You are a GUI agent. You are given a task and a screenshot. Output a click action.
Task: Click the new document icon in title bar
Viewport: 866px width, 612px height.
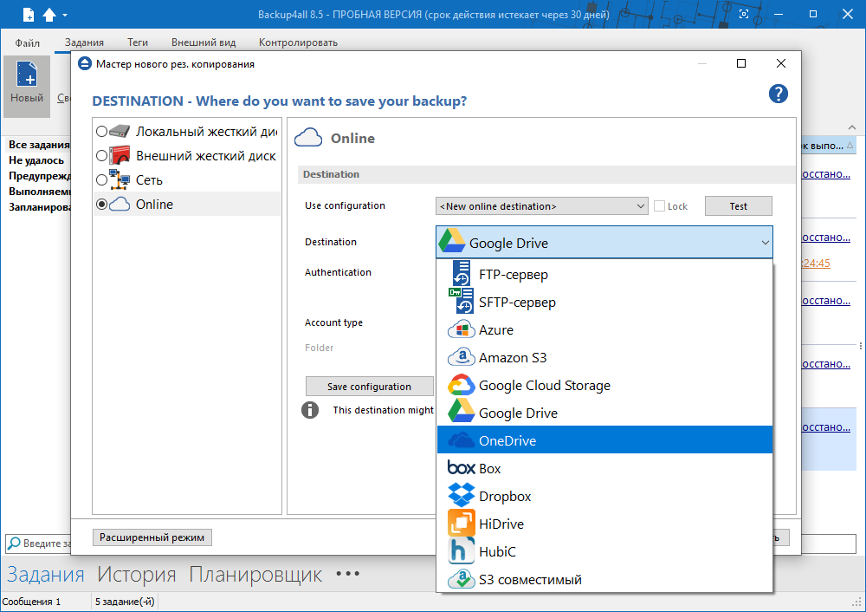pos(29,15)
